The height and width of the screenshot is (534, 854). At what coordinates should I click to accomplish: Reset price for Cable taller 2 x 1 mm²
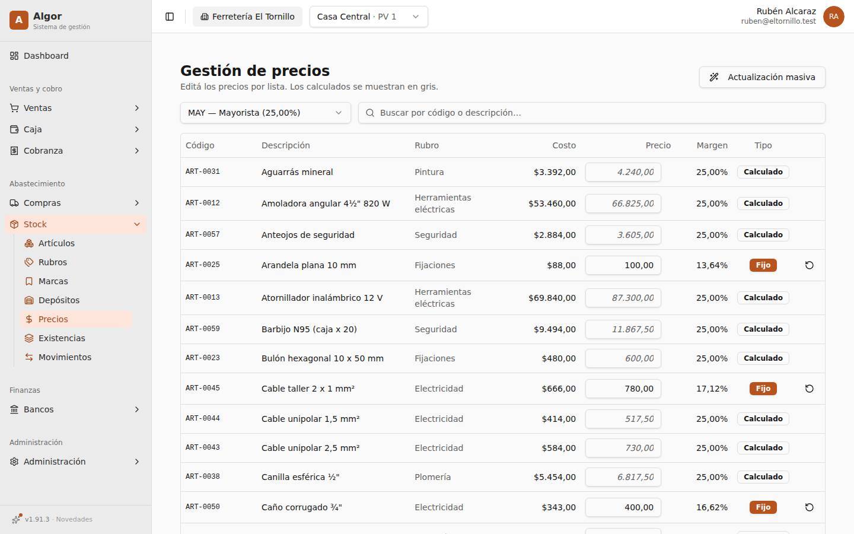coord(809,389)
